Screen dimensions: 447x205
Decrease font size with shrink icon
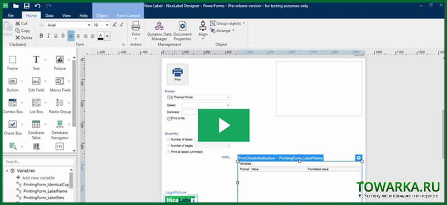pos(122,25)
